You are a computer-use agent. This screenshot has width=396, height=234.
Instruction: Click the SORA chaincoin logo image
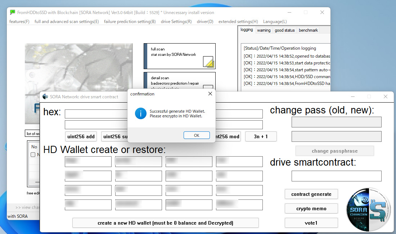[x=369, y=210]
